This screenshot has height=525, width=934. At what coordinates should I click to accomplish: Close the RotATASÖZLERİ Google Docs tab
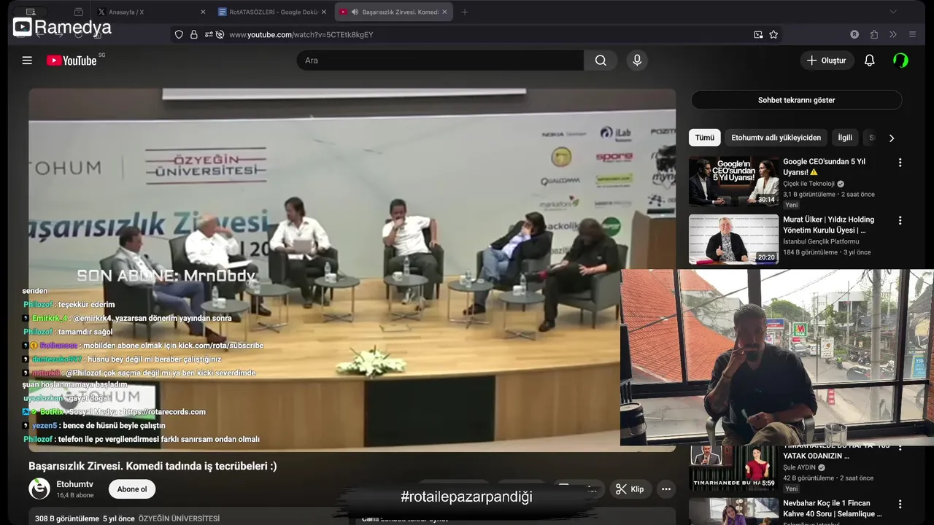point(323,12)
